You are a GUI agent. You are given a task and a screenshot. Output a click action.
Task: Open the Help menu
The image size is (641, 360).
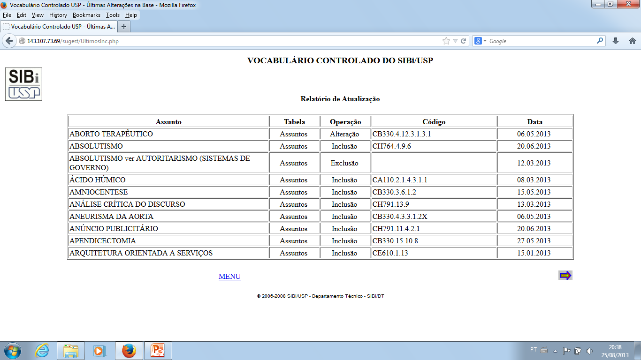pyautogui.click(x=131, y=15)
